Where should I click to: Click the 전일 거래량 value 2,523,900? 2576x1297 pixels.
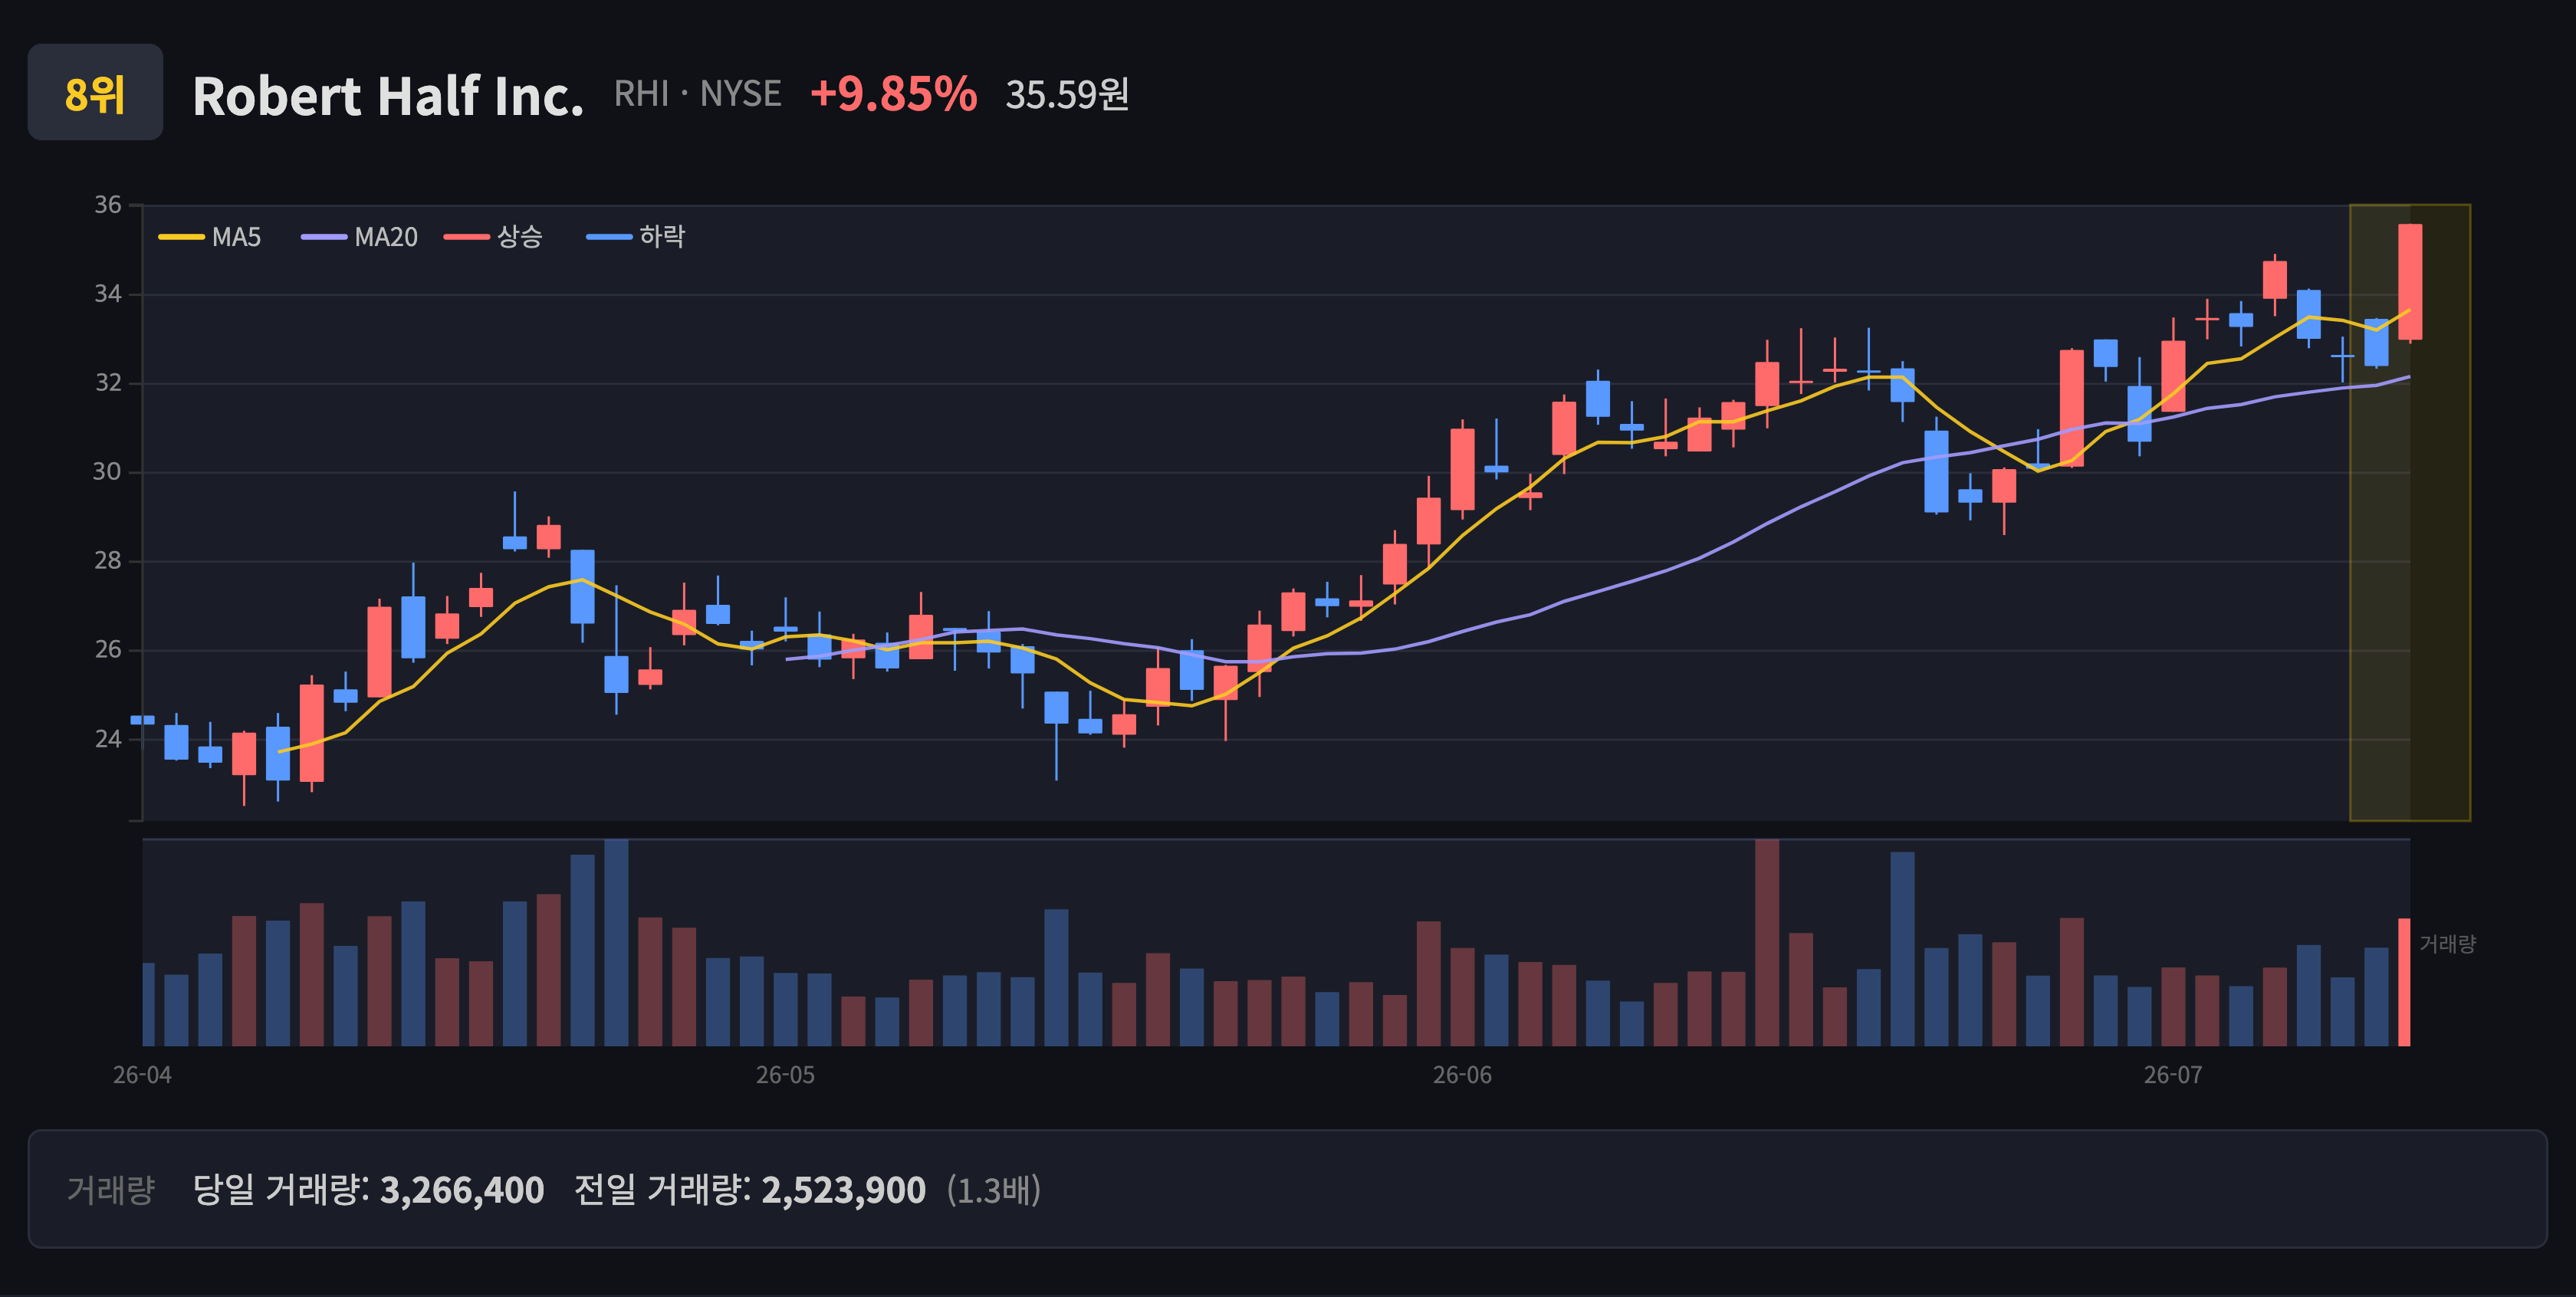click(x=843, y=1190)
